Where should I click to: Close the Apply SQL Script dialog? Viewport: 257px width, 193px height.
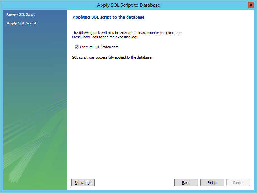click(251, 5)
